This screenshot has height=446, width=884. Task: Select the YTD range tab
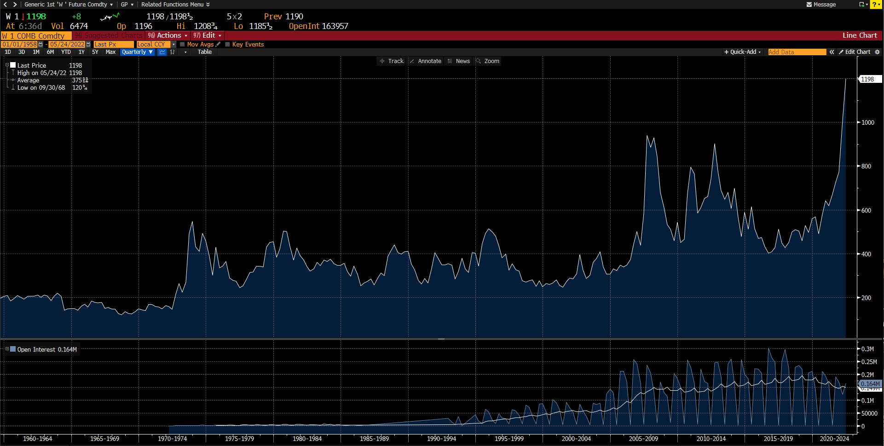66,52
